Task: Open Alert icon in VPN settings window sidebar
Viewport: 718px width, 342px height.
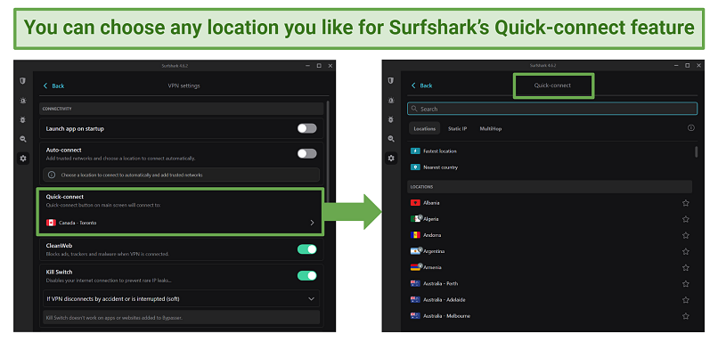Action: tap(23, 101)
